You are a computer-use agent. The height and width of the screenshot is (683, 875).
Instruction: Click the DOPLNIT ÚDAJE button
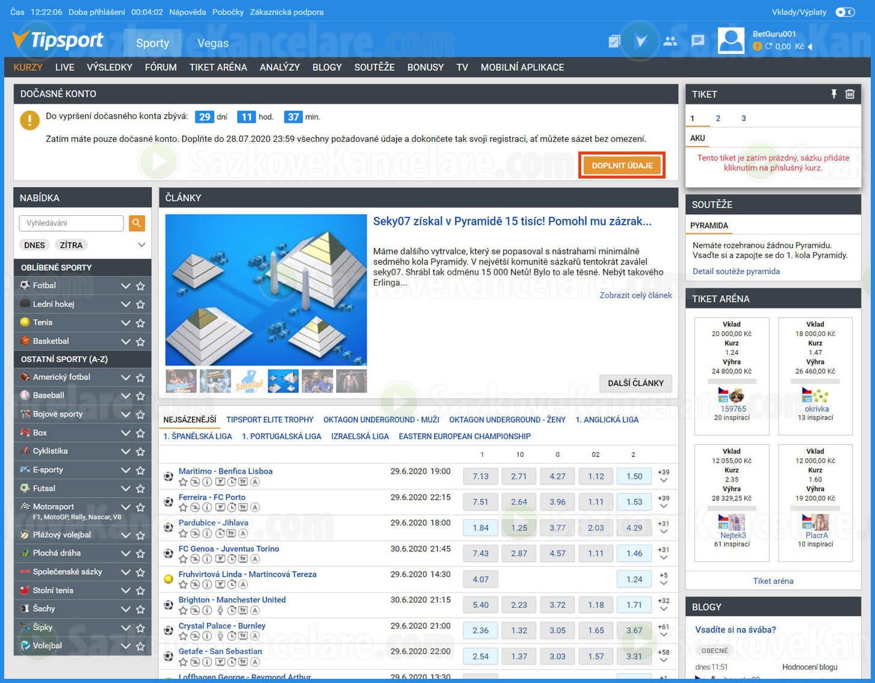[x=622, y=165]
